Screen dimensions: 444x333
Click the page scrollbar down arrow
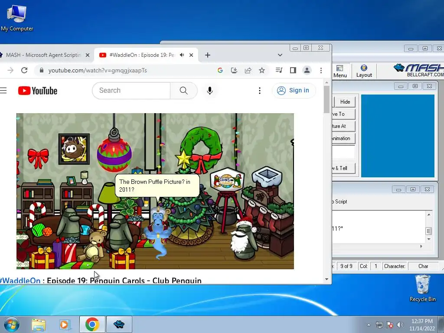pyautogui.click(x=326, y=279)
